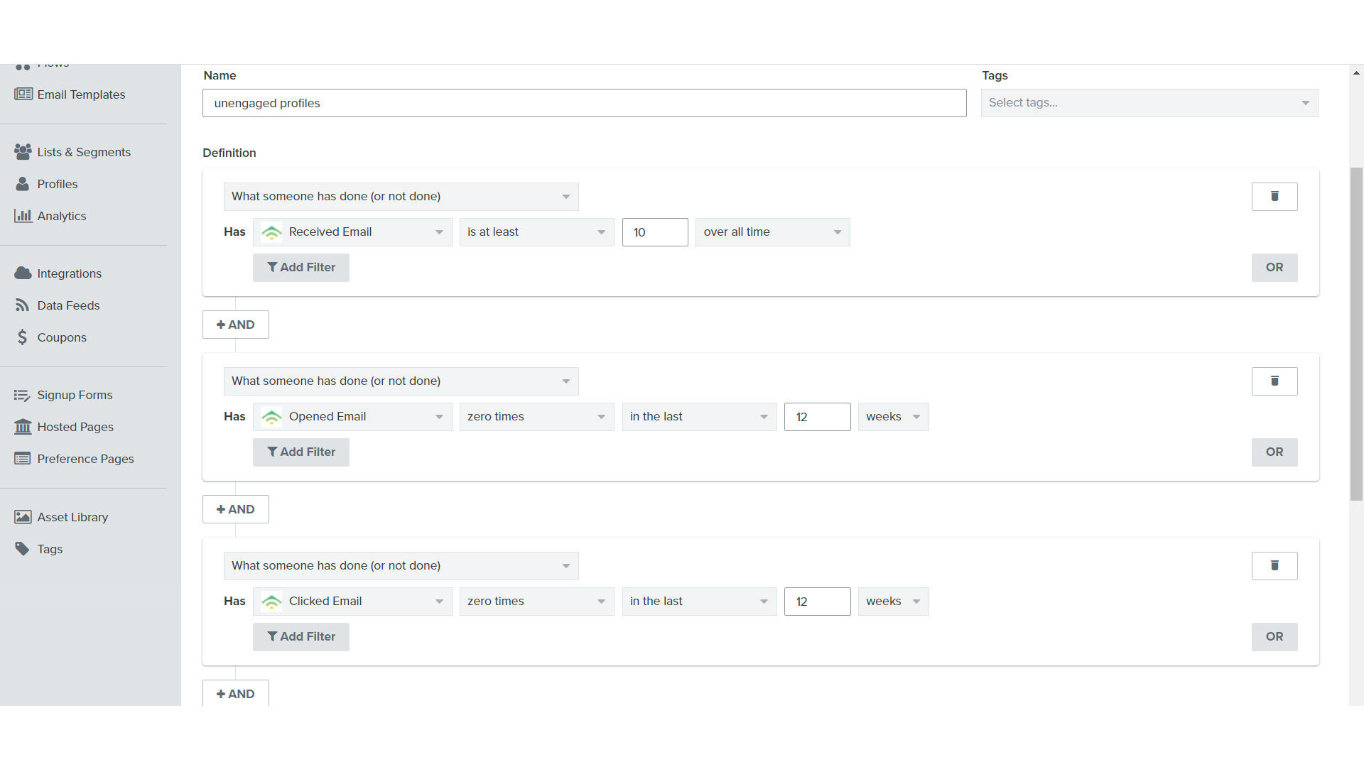Click the Received Email count field showing 10
Screen dimensions: 1364x767
tap(655, 232)
